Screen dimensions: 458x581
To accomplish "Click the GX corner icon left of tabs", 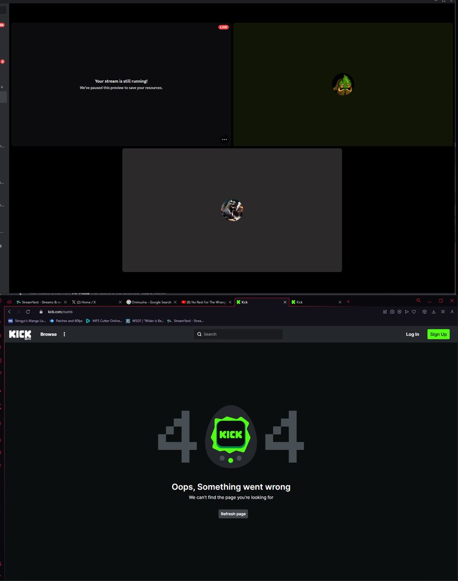I will [8, 302].
